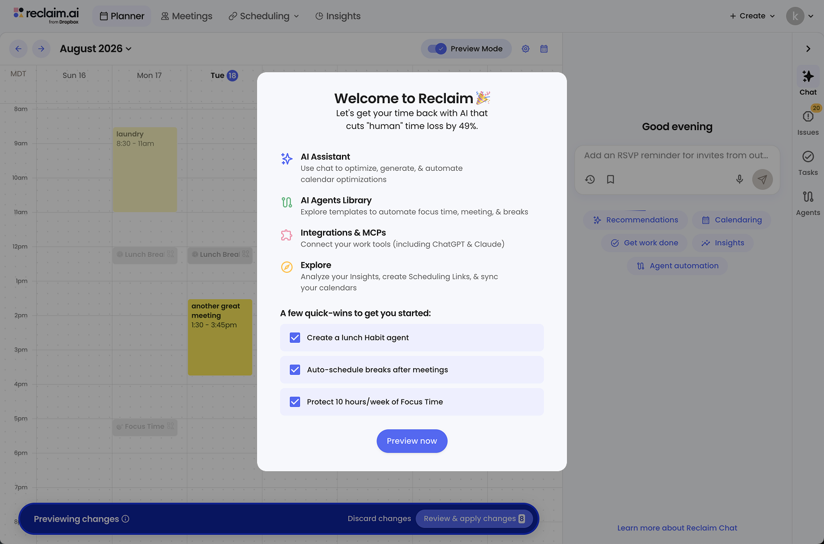The image size is (824, 544).
Task: Open the calendar grid icon beside settings
Action: tap(544, 49)
